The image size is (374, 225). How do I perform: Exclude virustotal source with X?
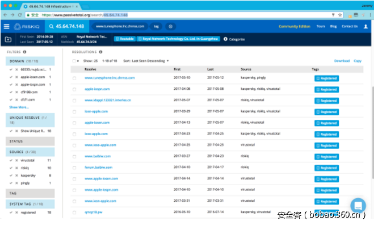[16, 160]
